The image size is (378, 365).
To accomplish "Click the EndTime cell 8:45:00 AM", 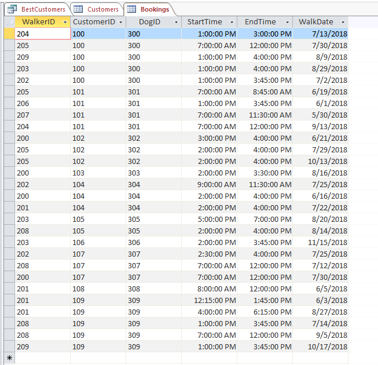I will [265, 92].
